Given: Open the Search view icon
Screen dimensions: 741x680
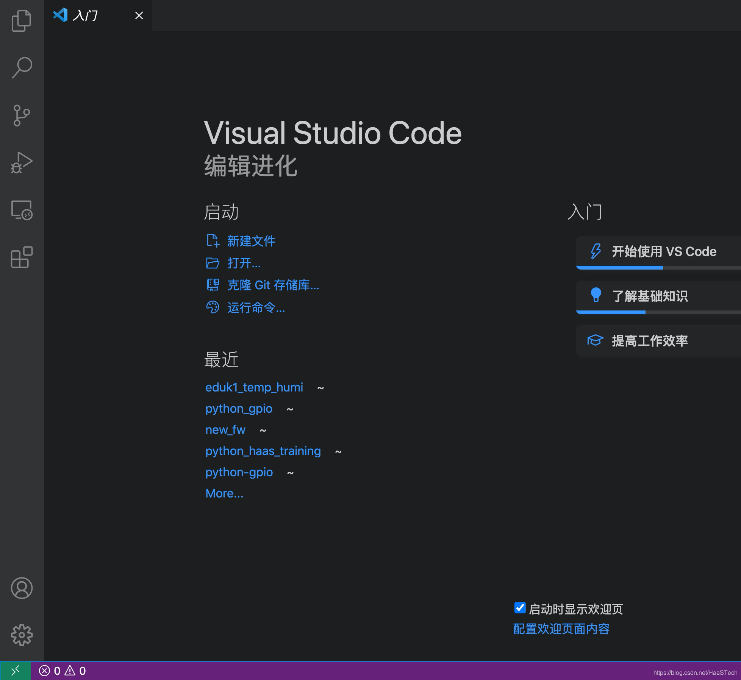Looking at the screenshot, I should [22, 68].
